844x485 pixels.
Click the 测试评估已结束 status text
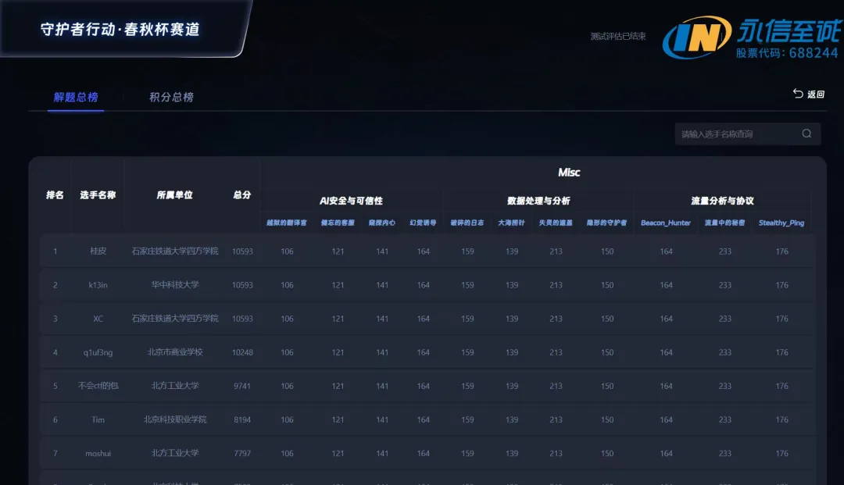(618, 36)
